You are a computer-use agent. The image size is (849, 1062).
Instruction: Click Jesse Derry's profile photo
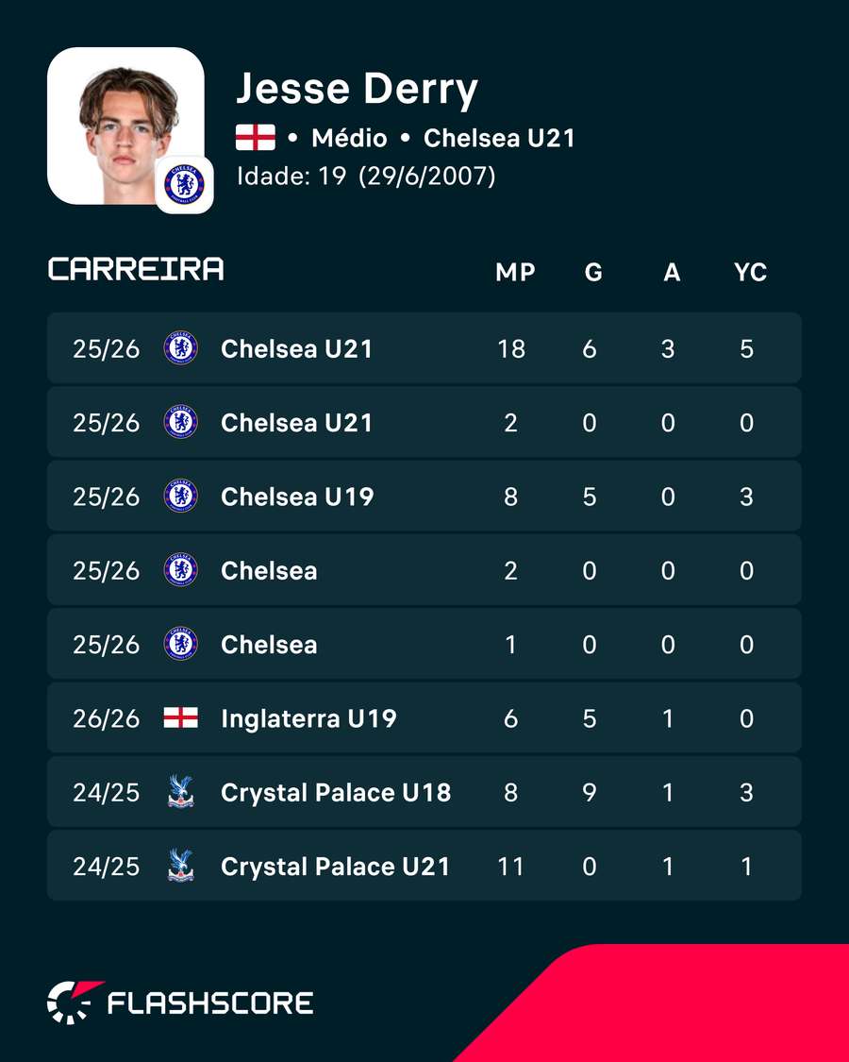[x=125, y=126]
